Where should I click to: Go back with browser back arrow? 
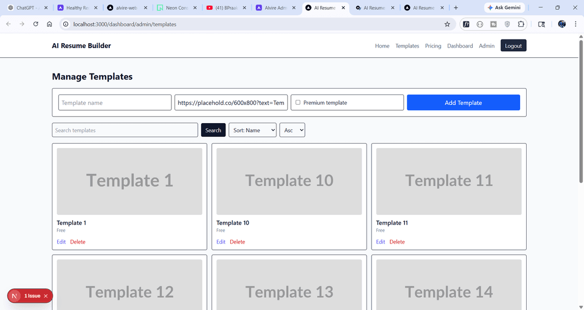(x=9, y=24)
